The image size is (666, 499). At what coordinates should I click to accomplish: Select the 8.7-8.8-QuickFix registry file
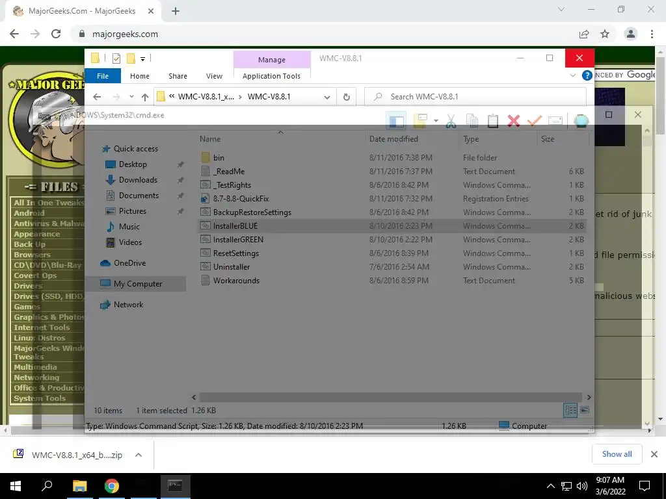click(x=241, y=199)
